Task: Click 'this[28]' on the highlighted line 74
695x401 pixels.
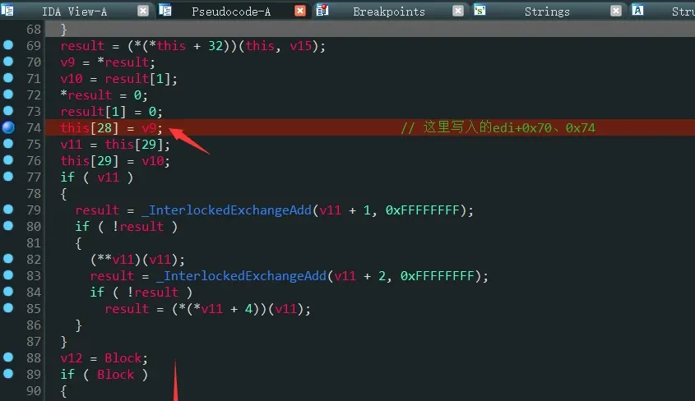Action: (90, 128)
